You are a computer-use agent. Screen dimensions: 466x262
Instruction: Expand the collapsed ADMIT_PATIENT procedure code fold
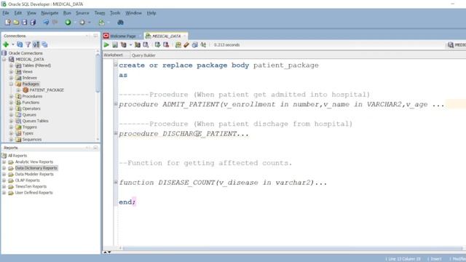116,104
